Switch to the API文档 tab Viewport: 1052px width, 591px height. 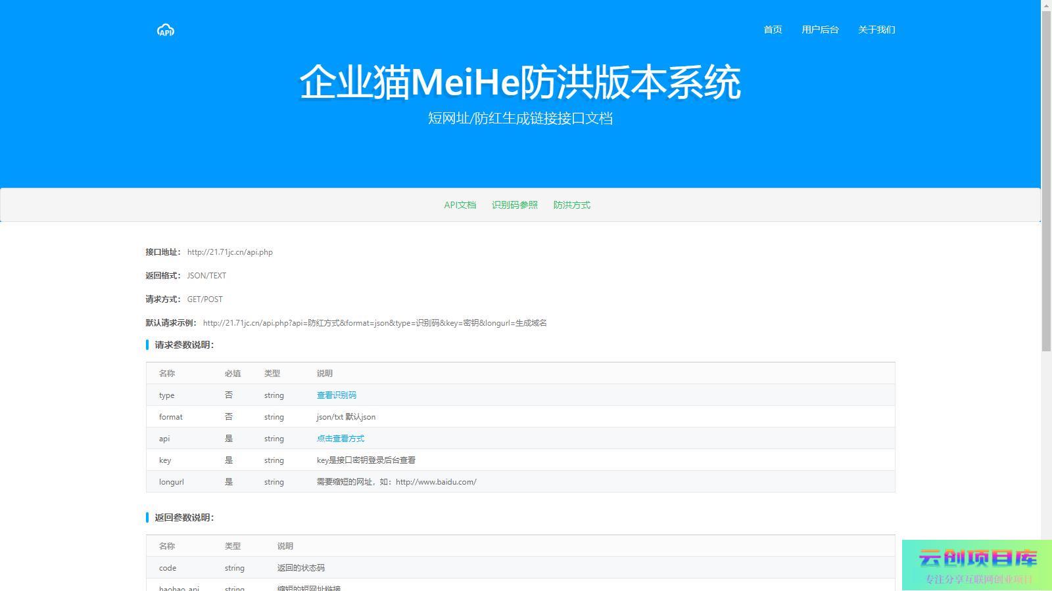pos(460,205)
